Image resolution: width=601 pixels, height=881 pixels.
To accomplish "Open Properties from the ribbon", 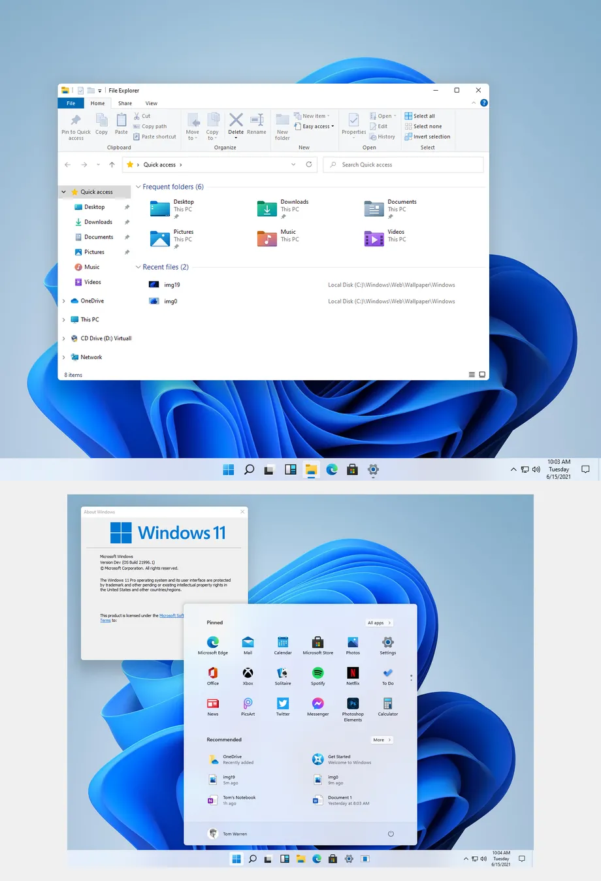I will (353, 124).
